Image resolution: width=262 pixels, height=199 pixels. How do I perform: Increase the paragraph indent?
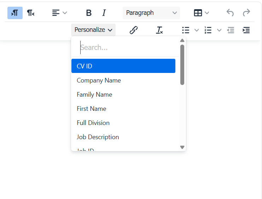coord(246,30)
